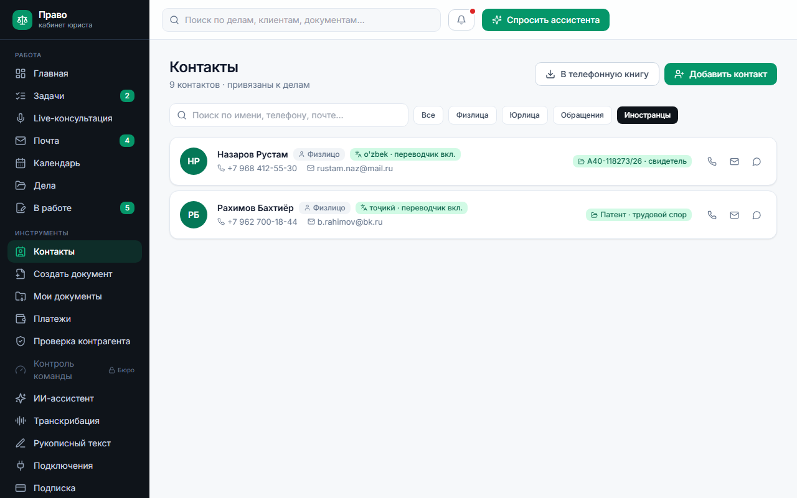Select the Физлица filter
The height and width of the screenshot is (498, 797).
click(473, 115)
